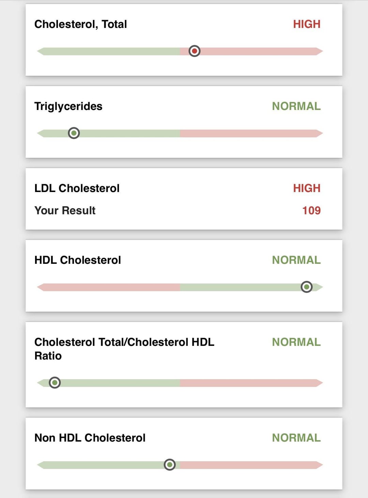The image size is (368, 498).
Task: Click the Non HDL Cholesterol result marker
Action: click(x=170, y=465)
